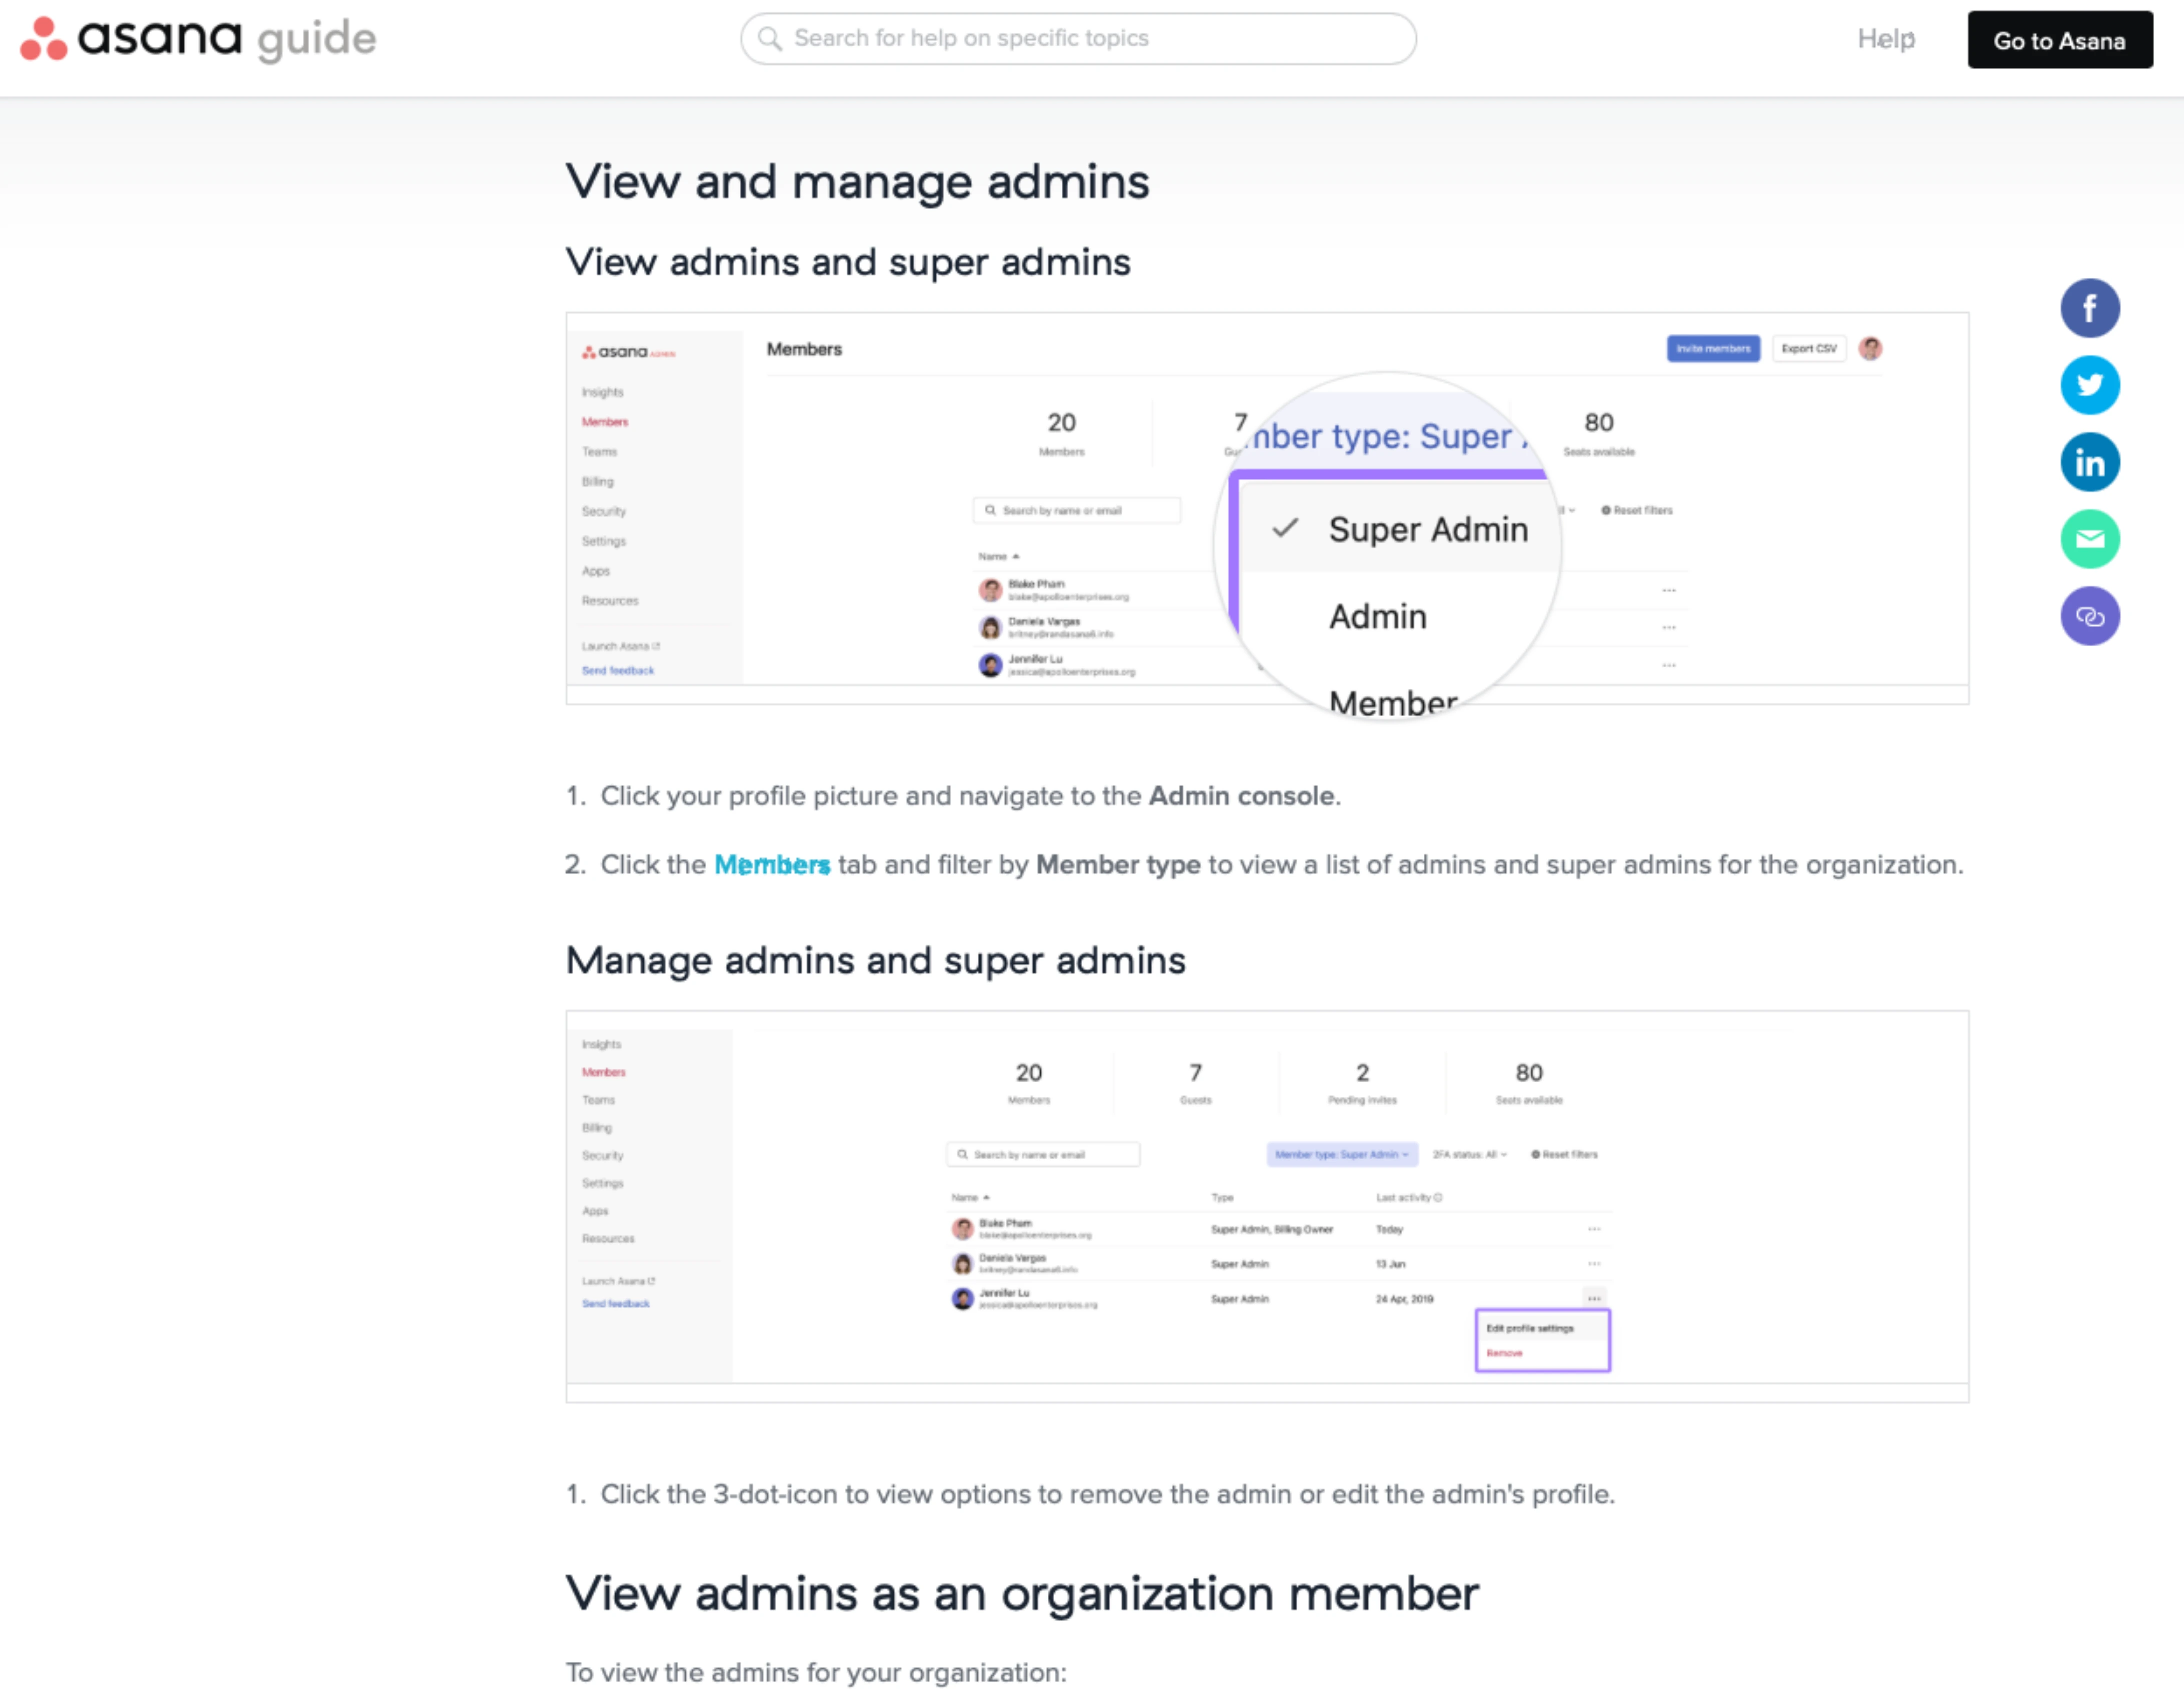Expand the 2FA status filter
The image size is (2184, 1690).
click(1469, 1155)
